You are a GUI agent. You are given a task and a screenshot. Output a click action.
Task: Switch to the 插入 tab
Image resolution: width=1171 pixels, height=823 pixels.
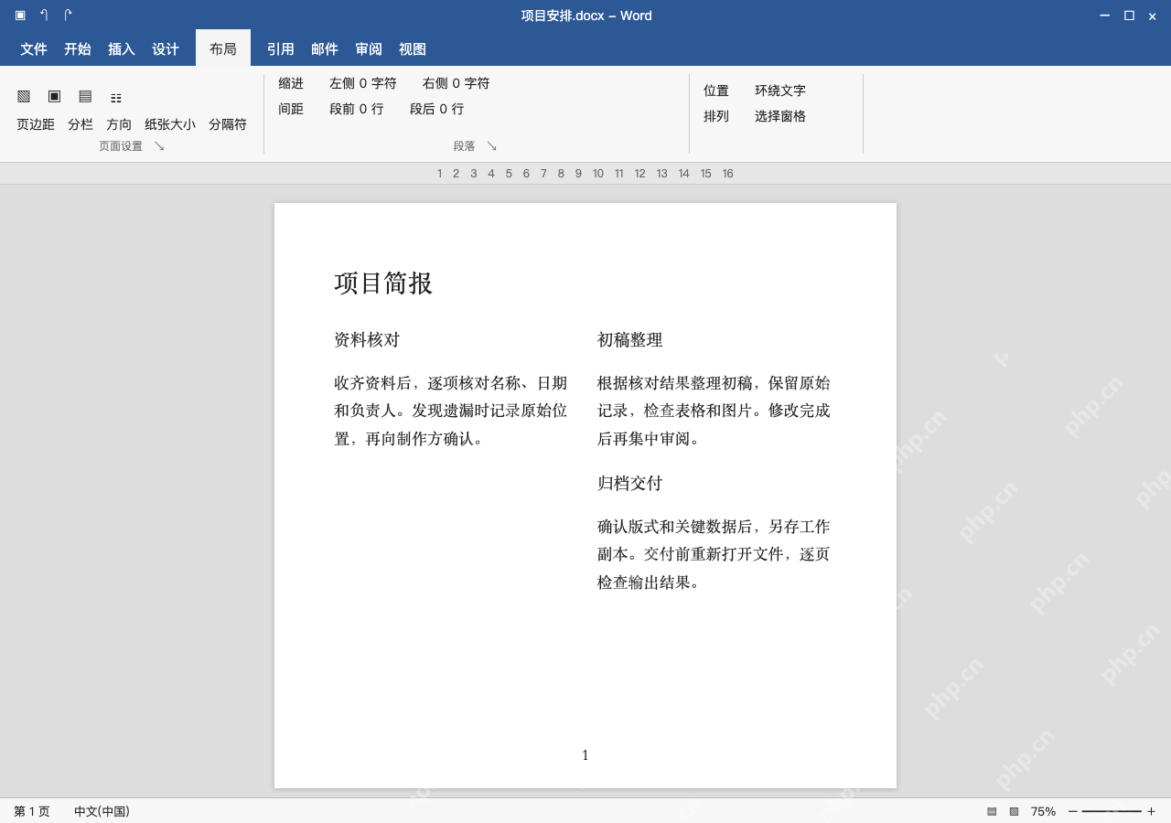(122, 49)
